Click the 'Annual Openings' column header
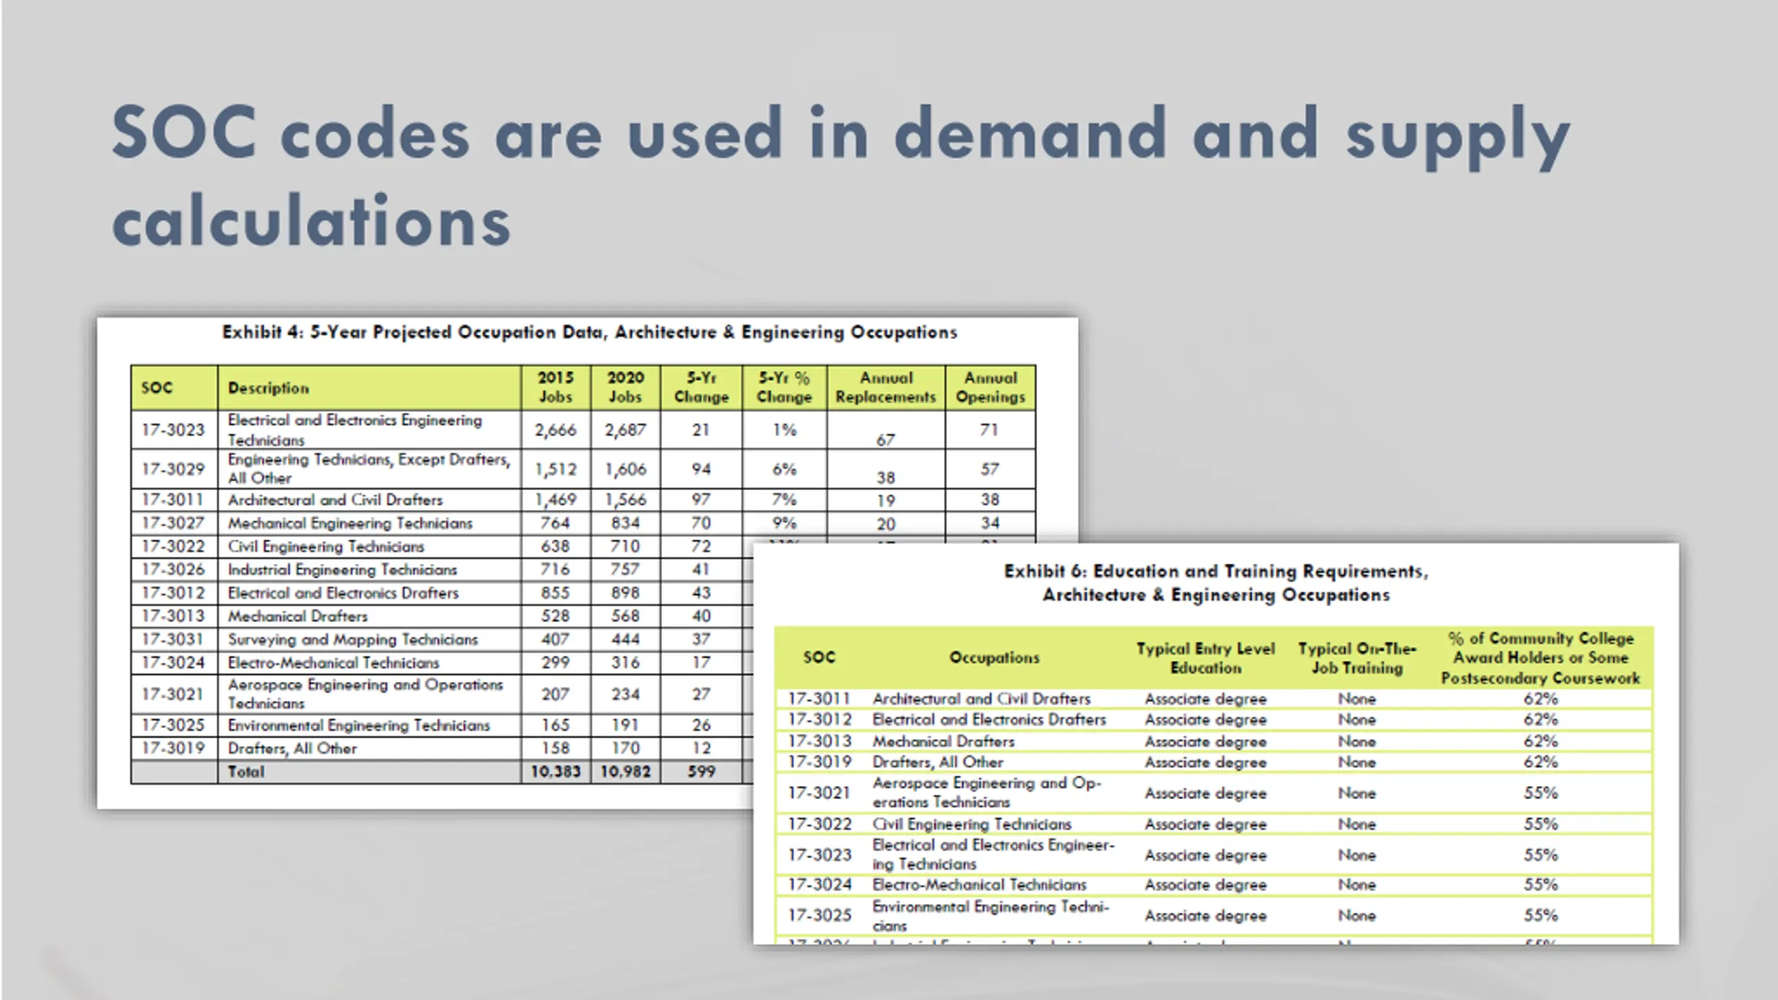This screenshot has width=1778, height=1000. (990, 387)
